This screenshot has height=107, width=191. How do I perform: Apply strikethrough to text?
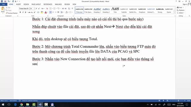[29, 12]
